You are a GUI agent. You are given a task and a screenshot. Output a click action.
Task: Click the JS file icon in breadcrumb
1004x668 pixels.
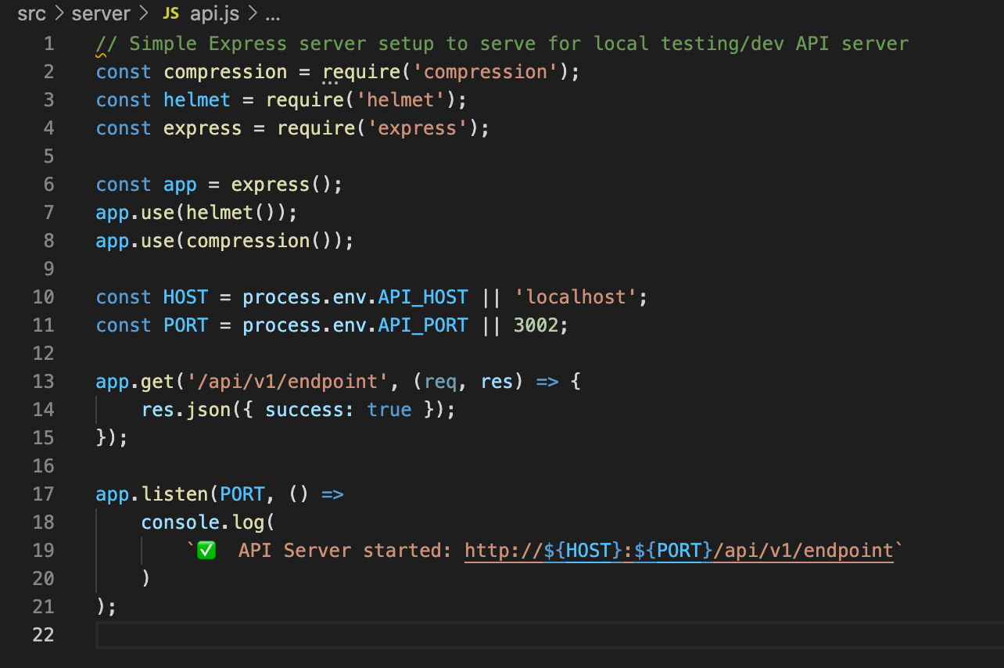[x=171, y=14]
